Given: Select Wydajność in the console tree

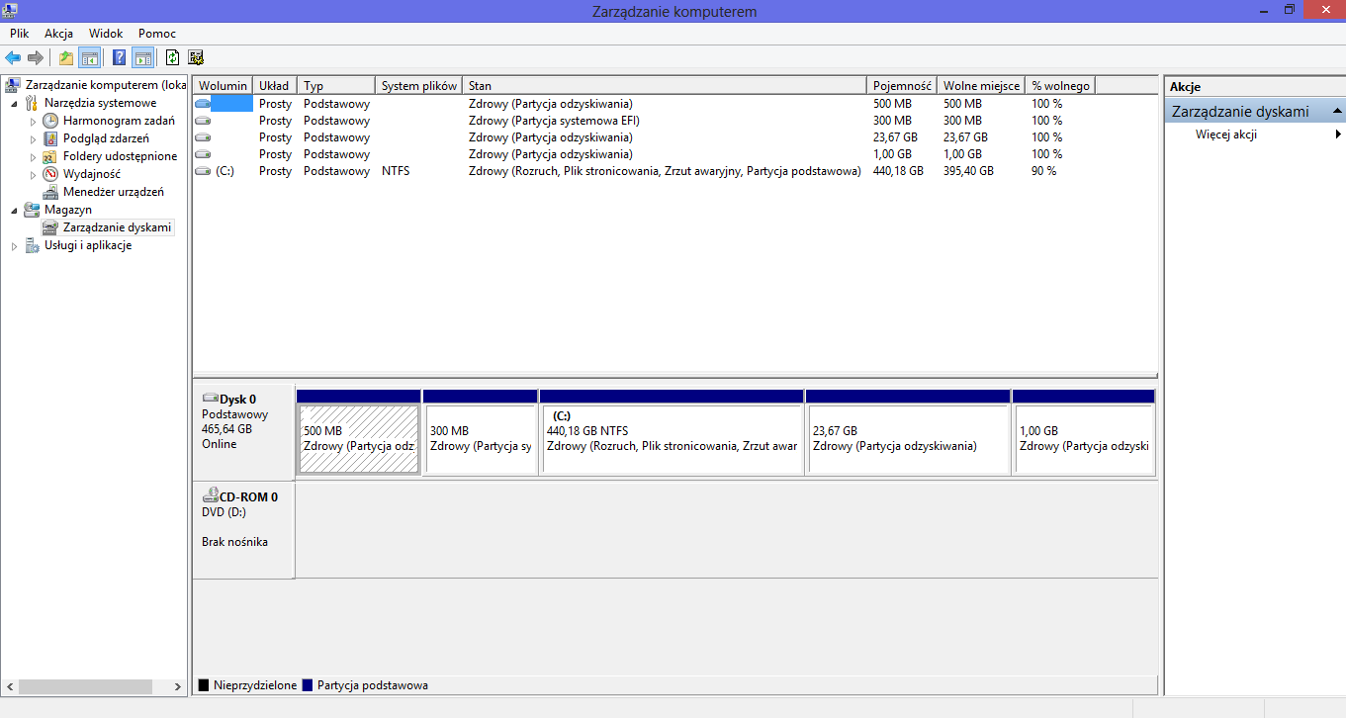Looking at the screenshot, I should point(91,174).
